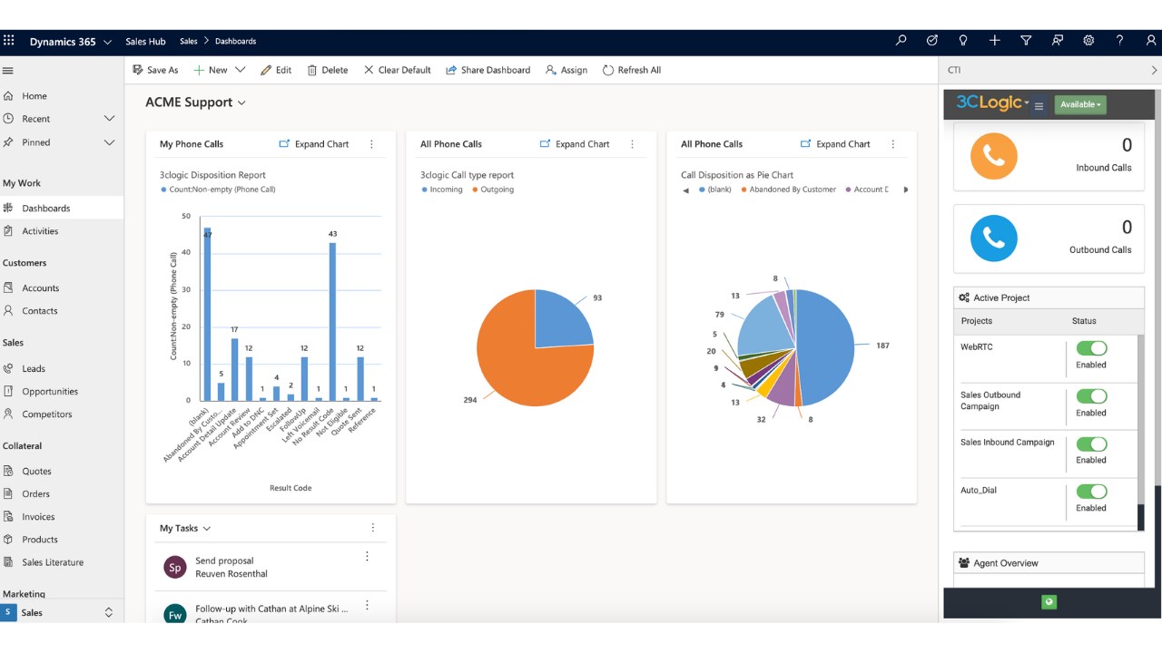The image size is (1162, 653).
Task: Expand the Recent section in sidebar
Action: click(109, 119)
